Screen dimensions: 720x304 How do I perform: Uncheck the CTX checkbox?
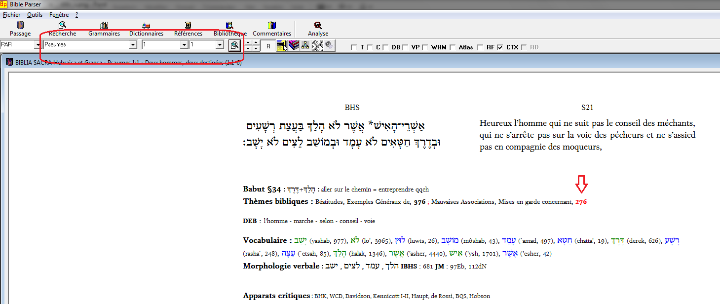click(x=499, y=47)
